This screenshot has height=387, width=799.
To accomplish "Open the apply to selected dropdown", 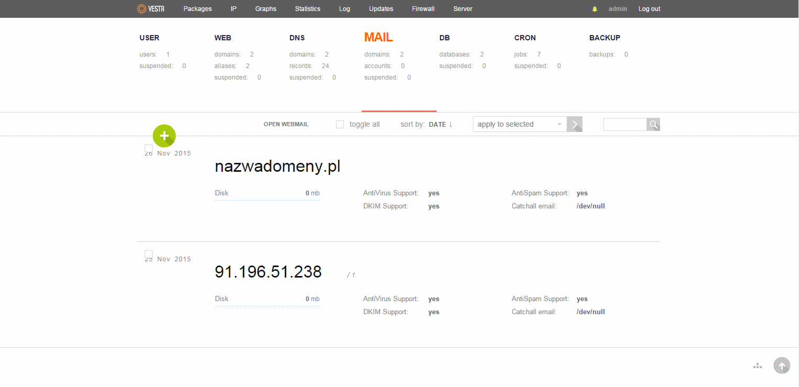I will 520,124.
